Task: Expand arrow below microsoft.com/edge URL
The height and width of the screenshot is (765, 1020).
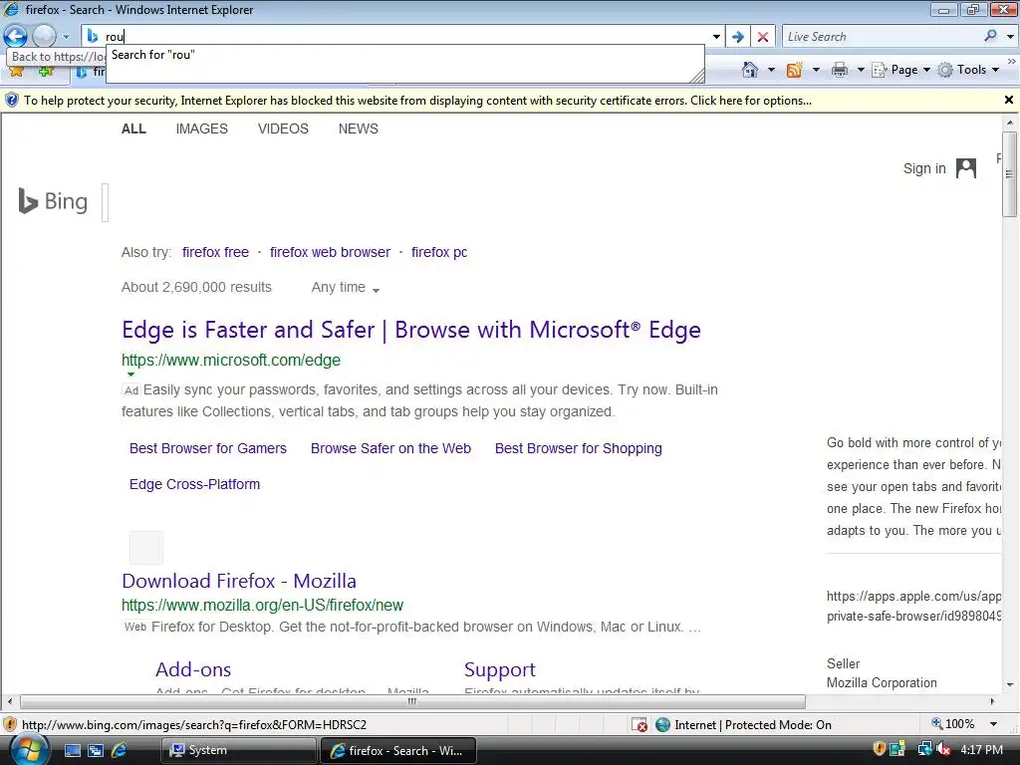Action: [x=130, y=375]
